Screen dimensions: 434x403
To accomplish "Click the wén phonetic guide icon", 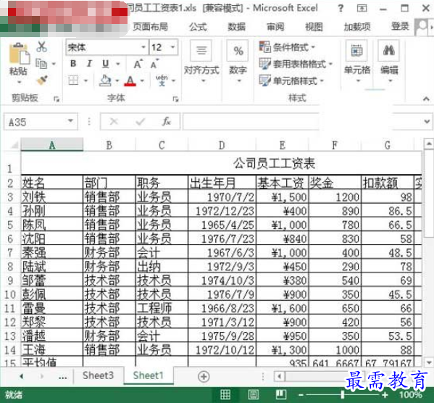I will [x=162, y=80].
